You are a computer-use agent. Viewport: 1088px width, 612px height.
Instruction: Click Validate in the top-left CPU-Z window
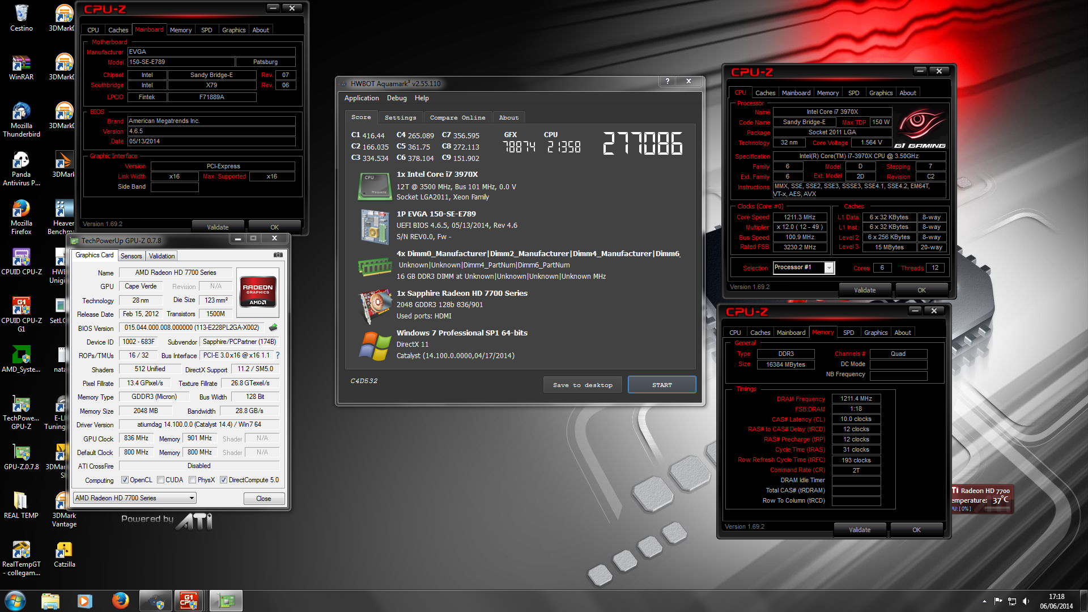[218, 227]
